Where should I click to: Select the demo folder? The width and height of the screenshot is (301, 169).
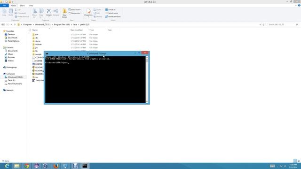point(38,41)
